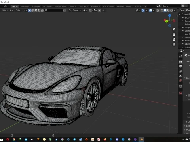Toggle proportional editing button
The height and width of the screenshot is (142, 190).
click(x=100, y=10)
